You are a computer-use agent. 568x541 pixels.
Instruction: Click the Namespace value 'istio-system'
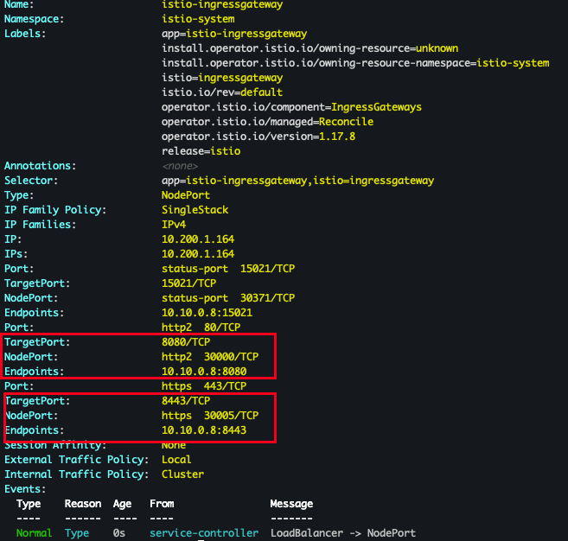click(198, 19)
